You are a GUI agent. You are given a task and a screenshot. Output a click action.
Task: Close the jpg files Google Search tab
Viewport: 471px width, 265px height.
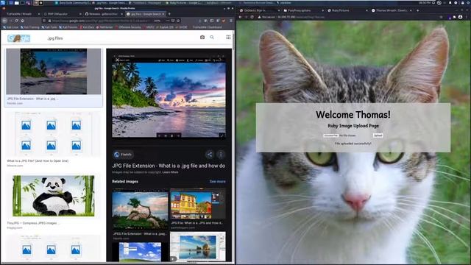click(x=163, y=14)
